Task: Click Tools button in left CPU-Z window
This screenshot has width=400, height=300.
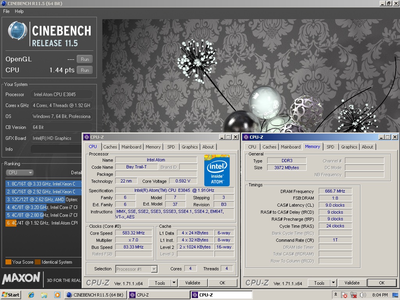Action: (160, 283)
